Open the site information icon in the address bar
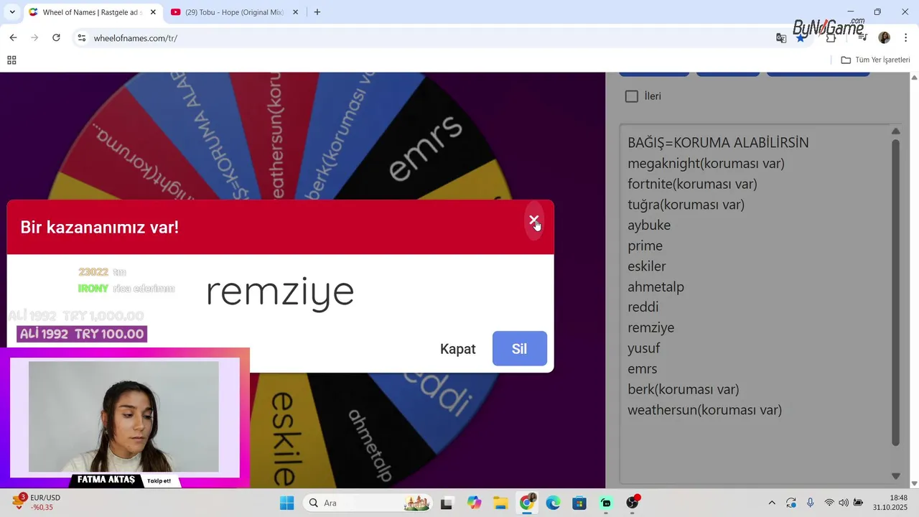The width and height of the screenshot is (919, 517). [82, 38]
